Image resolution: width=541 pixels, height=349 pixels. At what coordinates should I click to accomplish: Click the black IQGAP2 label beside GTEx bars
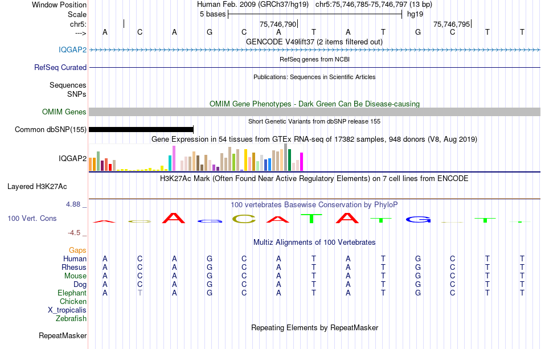coord(72,158)
